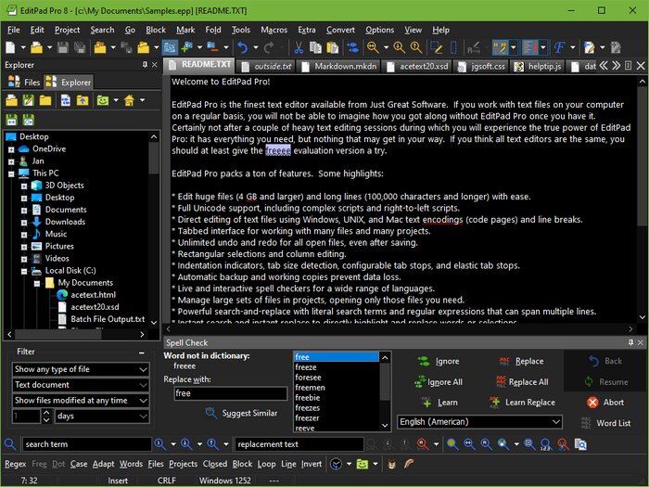Click the red Replace magnifier icon
The width and height of the screenshot is (649, 487).
coord(423,444)
